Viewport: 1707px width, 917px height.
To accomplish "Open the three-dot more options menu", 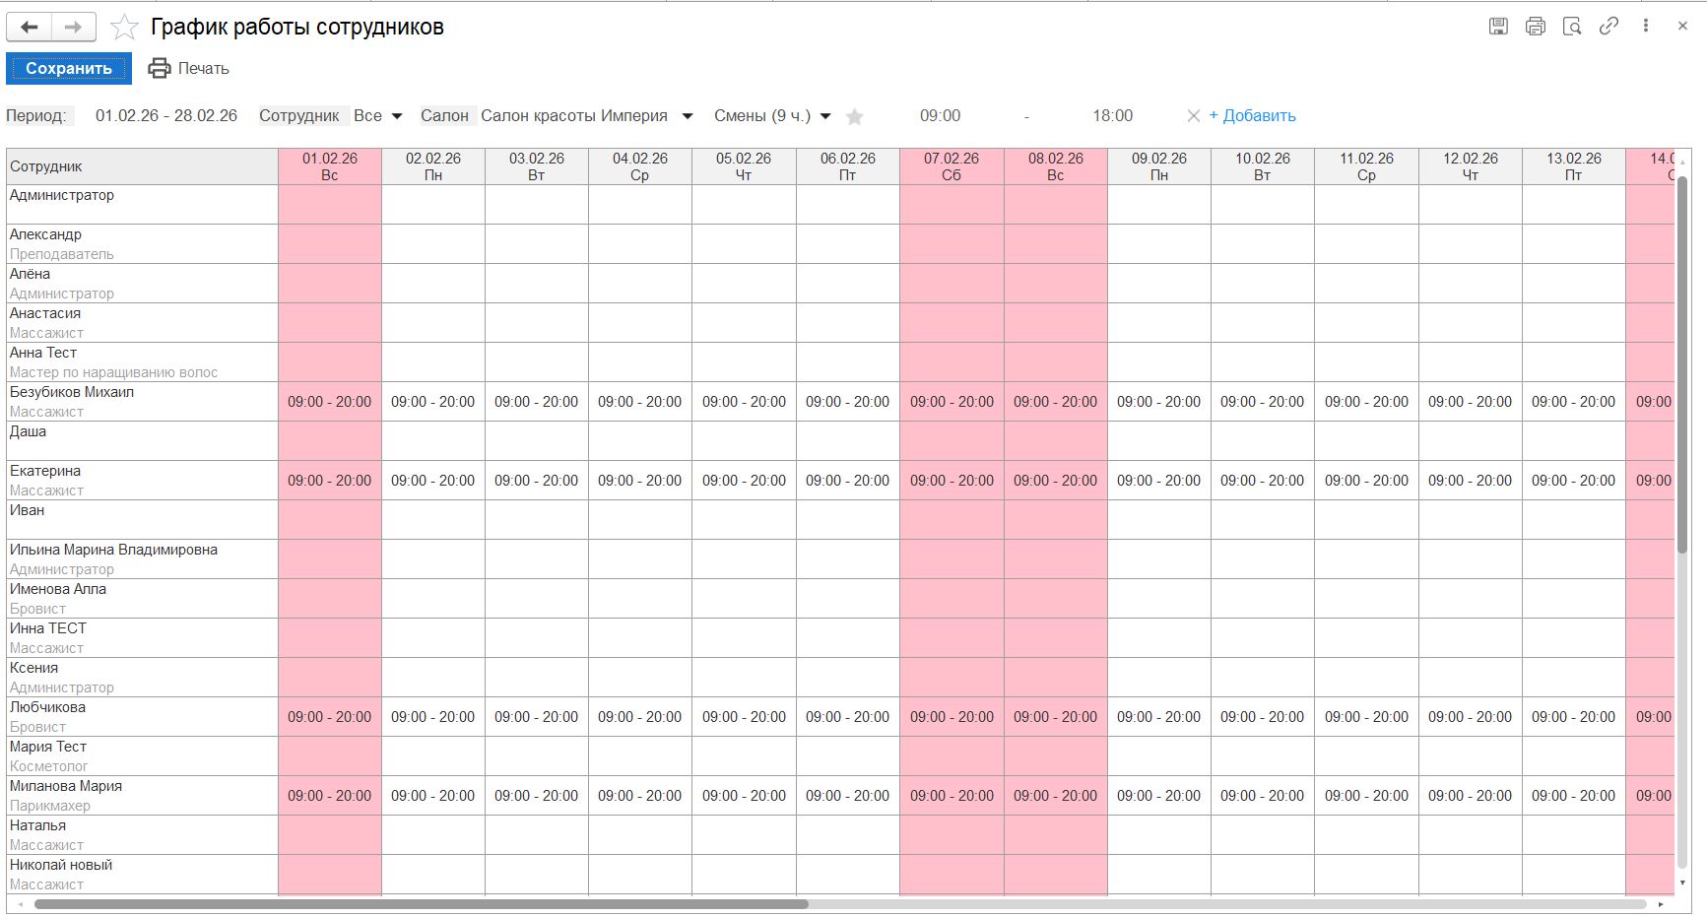I will pyautogui.click(x=1645, y=27).
